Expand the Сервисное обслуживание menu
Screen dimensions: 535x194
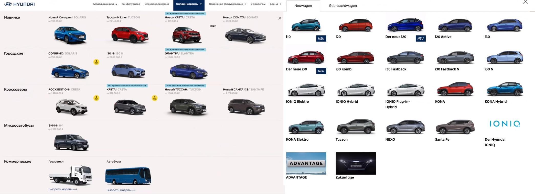click(227, 4)
